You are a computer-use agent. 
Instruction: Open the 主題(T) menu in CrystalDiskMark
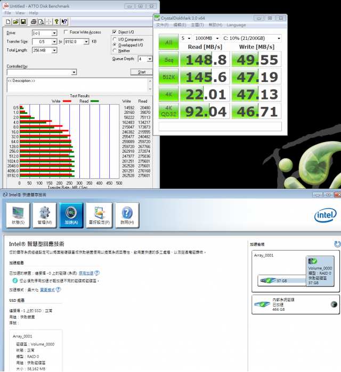[197, 25]
